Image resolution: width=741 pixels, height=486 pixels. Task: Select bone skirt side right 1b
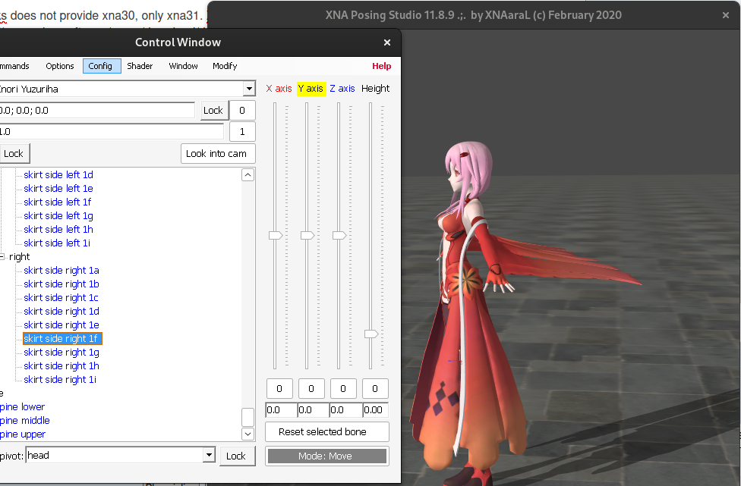[61, 284]
